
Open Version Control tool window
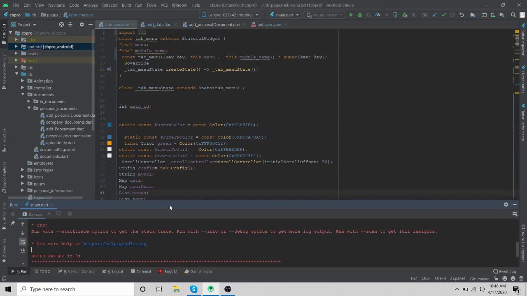pos(77,271)
